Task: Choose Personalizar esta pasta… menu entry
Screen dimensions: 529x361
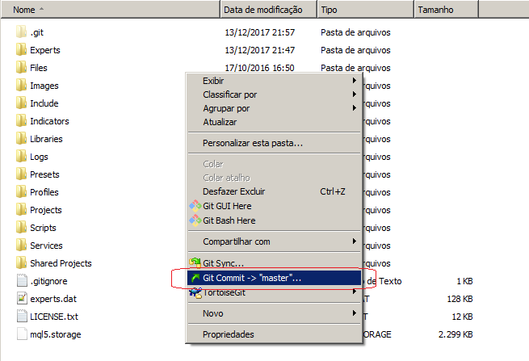Action: (x=275, y=143)
